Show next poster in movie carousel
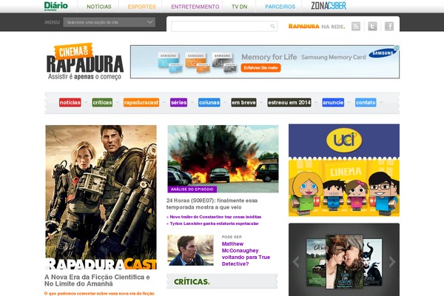 392,262
